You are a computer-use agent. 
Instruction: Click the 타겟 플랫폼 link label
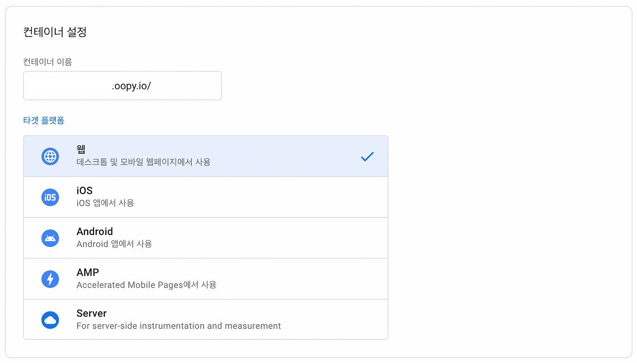[44, 121]
